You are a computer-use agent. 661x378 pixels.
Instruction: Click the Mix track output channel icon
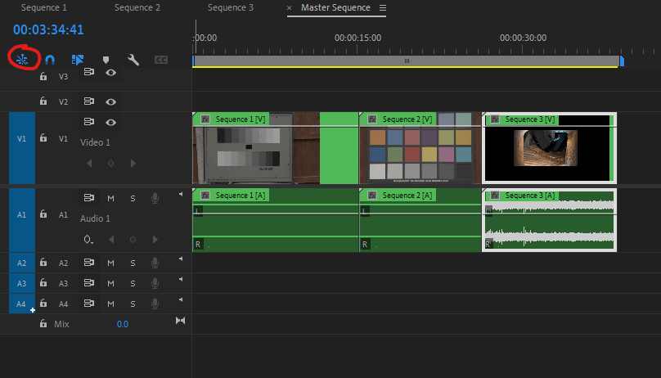coord(181,321)
